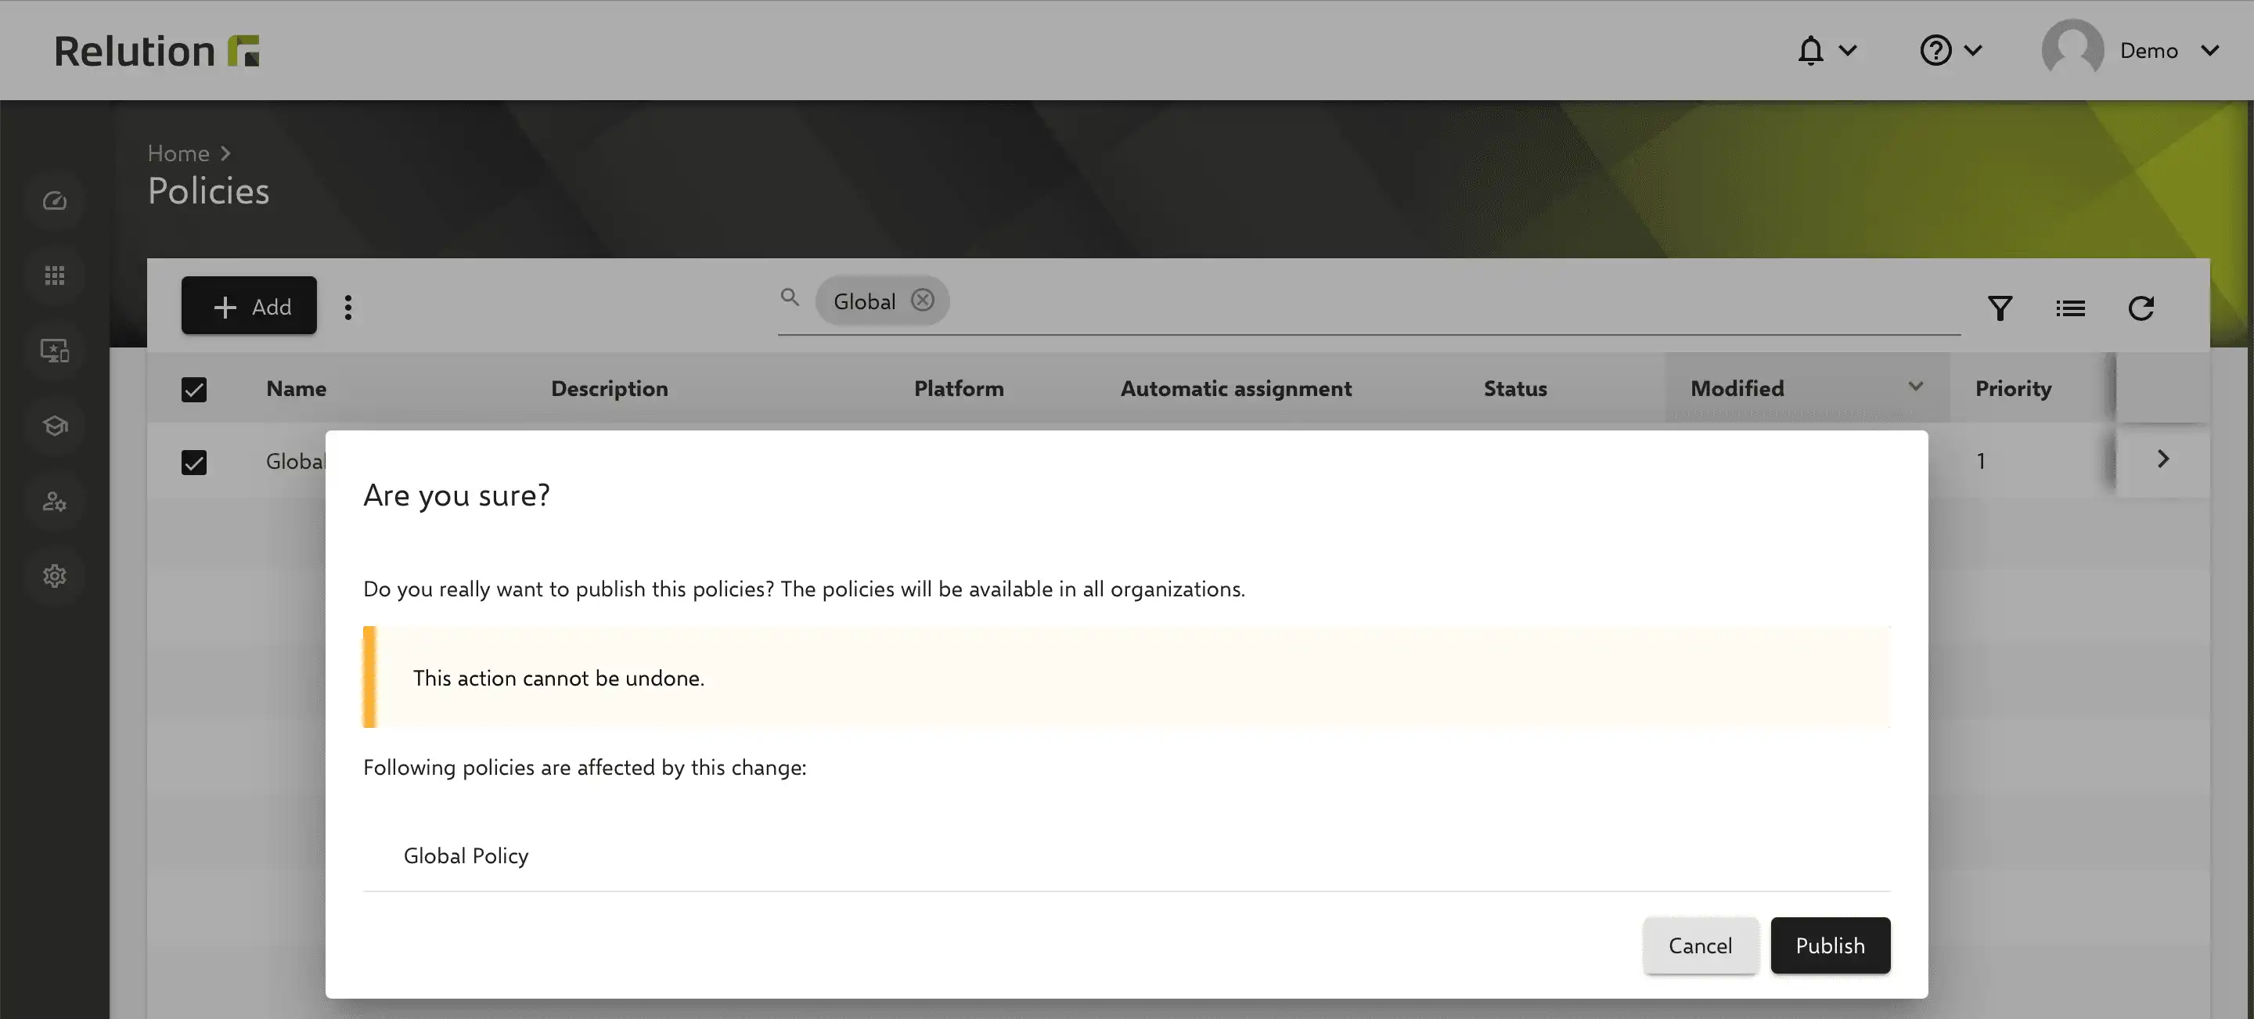
Task: Expand the notifications bell dropdown
Action: point(1827,50)
